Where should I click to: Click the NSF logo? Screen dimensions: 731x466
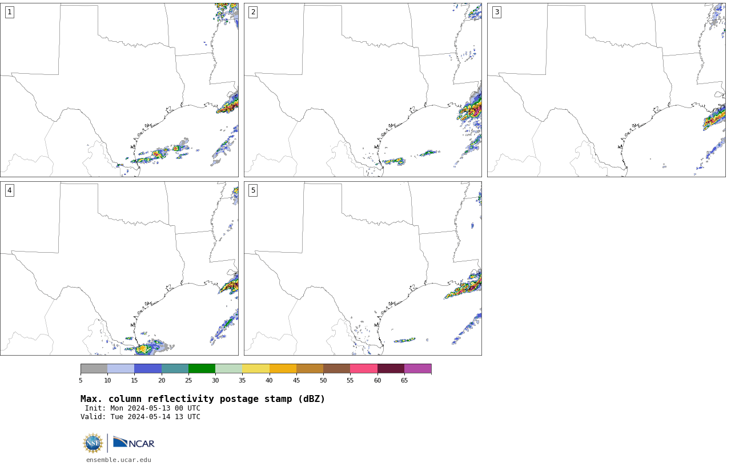(93, 443)
